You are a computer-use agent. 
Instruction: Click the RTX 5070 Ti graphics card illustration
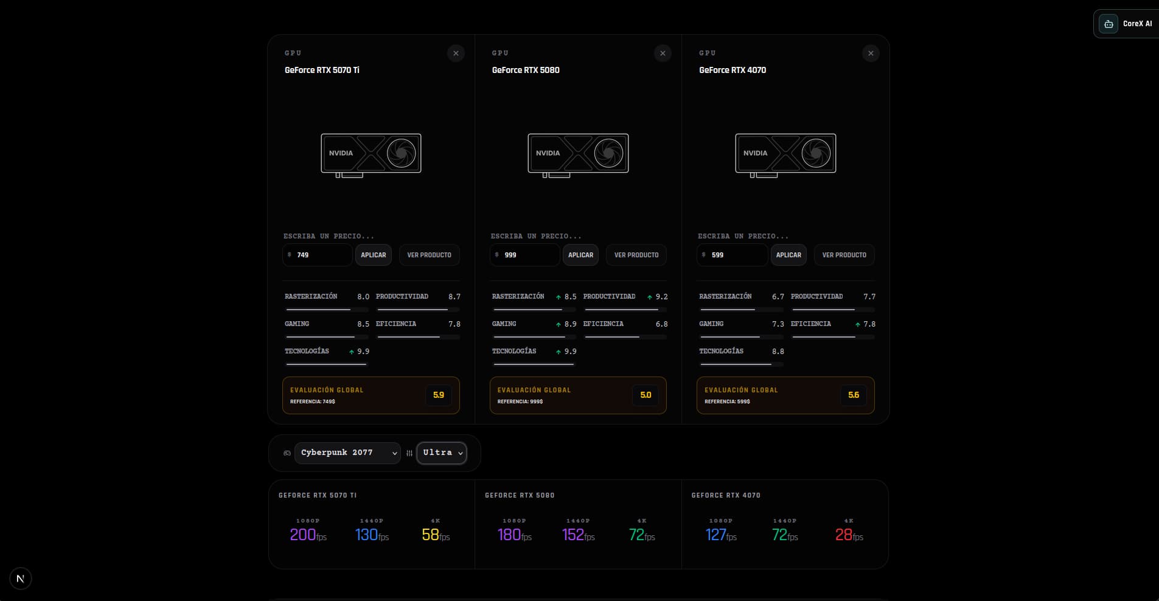371,155
